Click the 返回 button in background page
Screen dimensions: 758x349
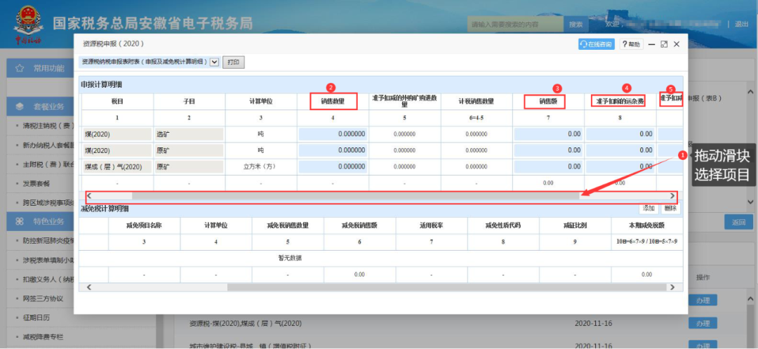pyautogui.click(x=738, y=223)
